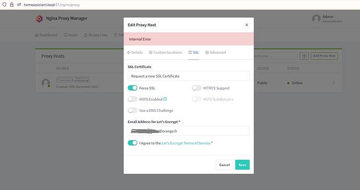Click the Proxy Hosts heading
This screenshot has height=190, width=360.
click(x=53, y=56)
